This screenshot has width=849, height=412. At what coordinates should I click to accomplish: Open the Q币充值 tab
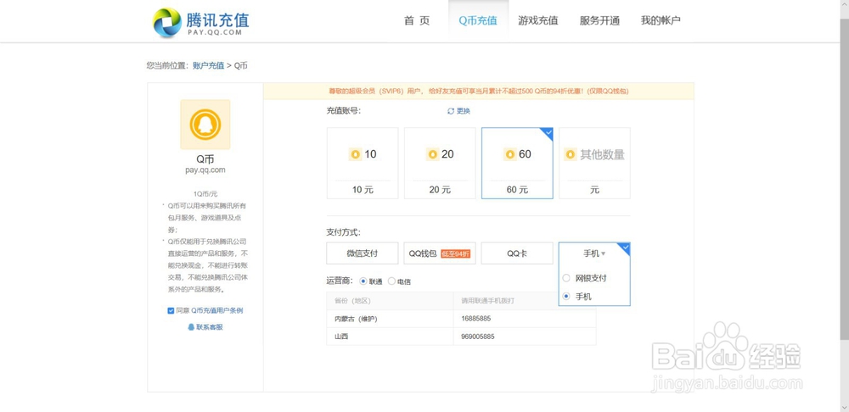[478, 20]
